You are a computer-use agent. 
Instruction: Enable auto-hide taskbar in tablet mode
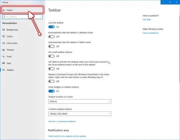pyautogui.click(x=51, y=46)
